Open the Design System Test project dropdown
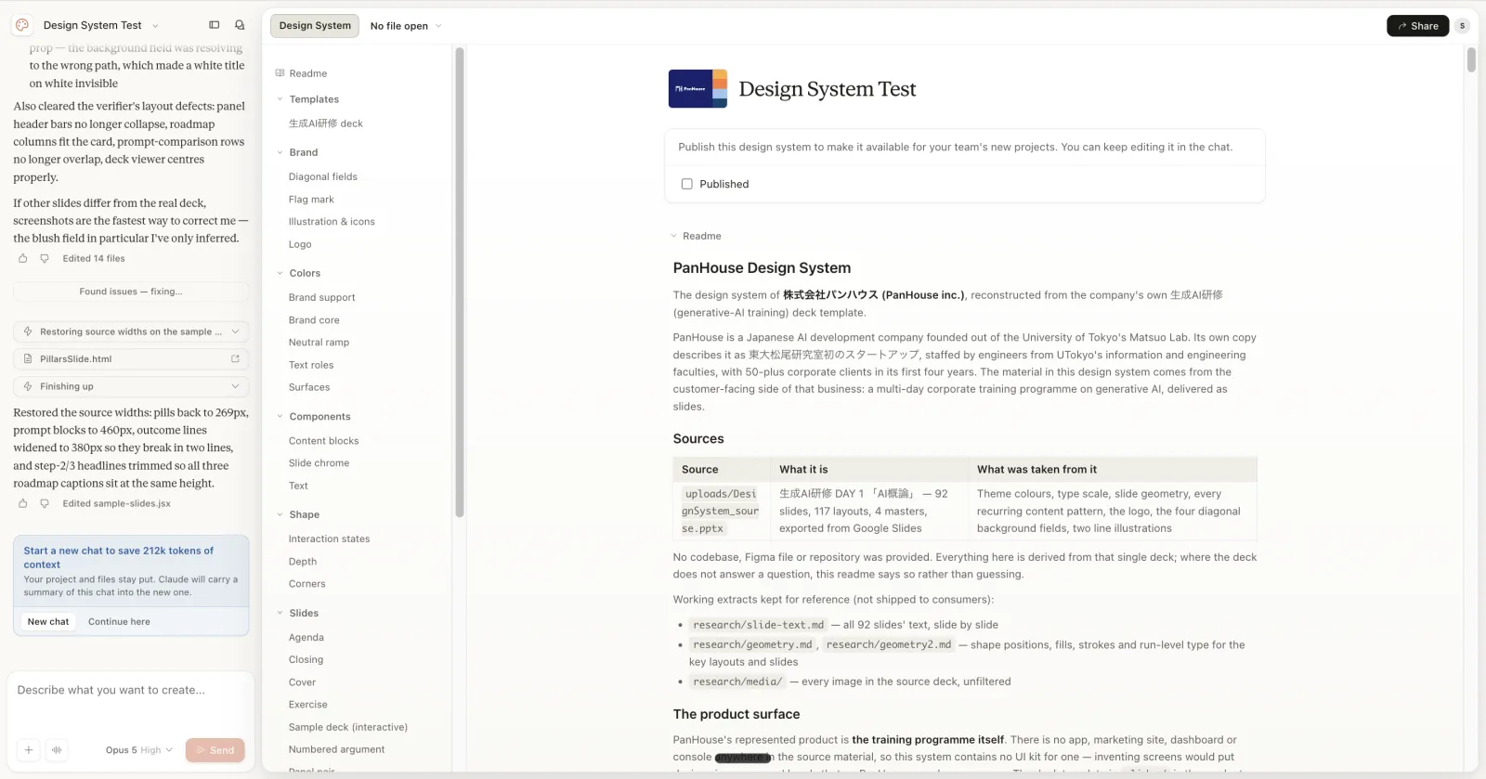Screen dimensions: 1486x779 [101, 25]
